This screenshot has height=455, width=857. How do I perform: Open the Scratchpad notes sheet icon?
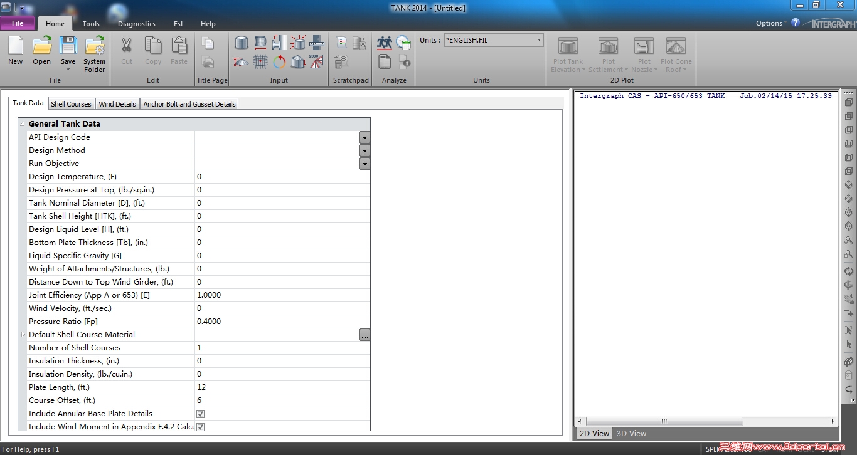click(x=342, y=43)
